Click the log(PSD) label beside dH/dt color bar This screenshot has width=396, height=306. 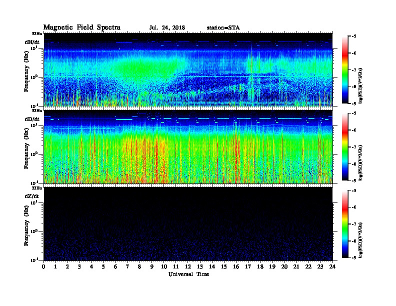[360, 85]
